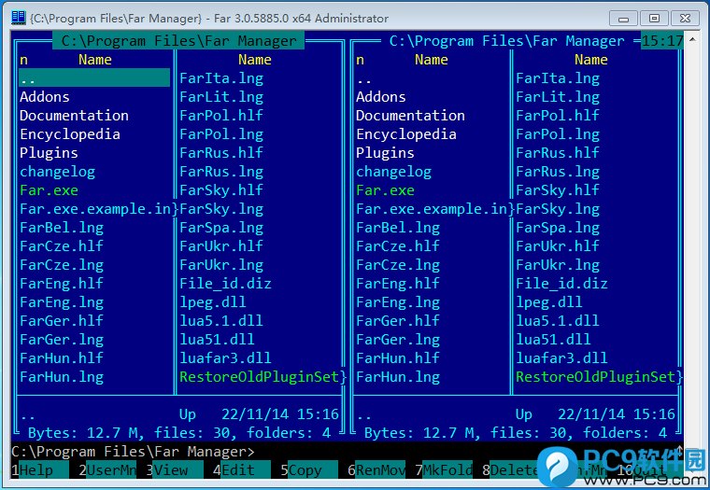The image size is (710, 490).
Task: Select Addons folder in left panel
Action: (x=45, y=97)
